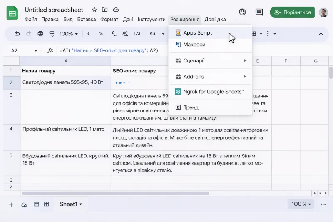Click the move-to-folder icon
The image size is (333, 222).
[105, 10]
